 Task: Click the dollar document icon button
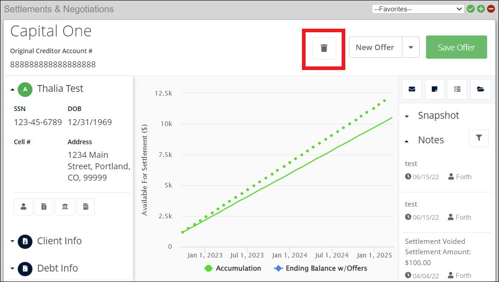coord(44,207)
